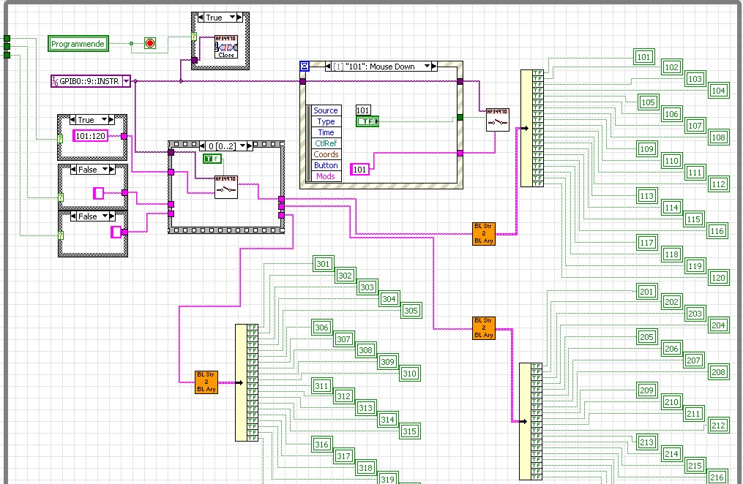Viewport: 743px width, 484px height.
Task: Click the 101:120 string constant
Action: click(x=91, y=136)
